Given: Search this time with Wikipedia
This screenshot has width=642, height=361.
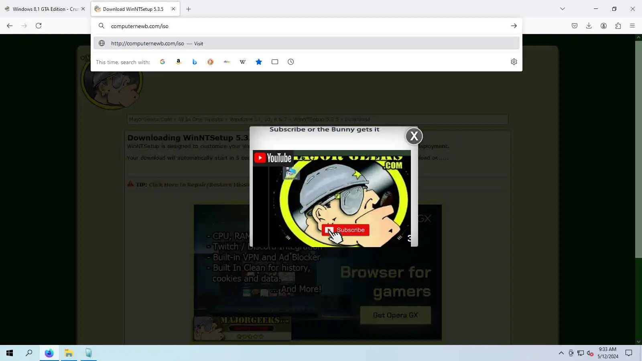Looking at the screenshot, I should tap(243, 62).
